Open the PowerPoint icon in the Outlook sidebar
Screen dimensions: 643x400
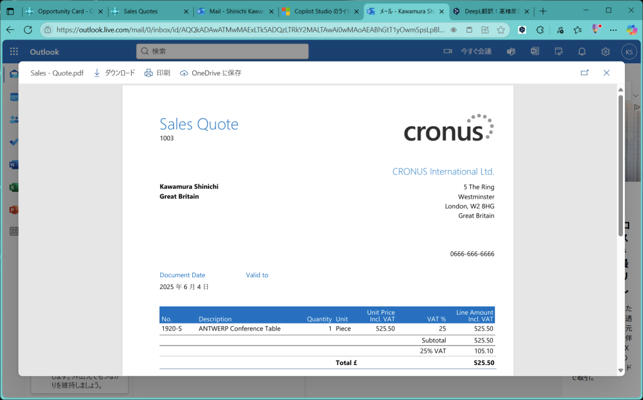[14, 209]
